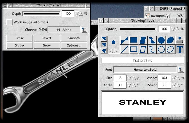Select the outline rectangle tool

(134, 49)
